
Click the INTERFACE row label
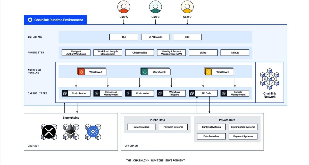click(x=35, y=37)
